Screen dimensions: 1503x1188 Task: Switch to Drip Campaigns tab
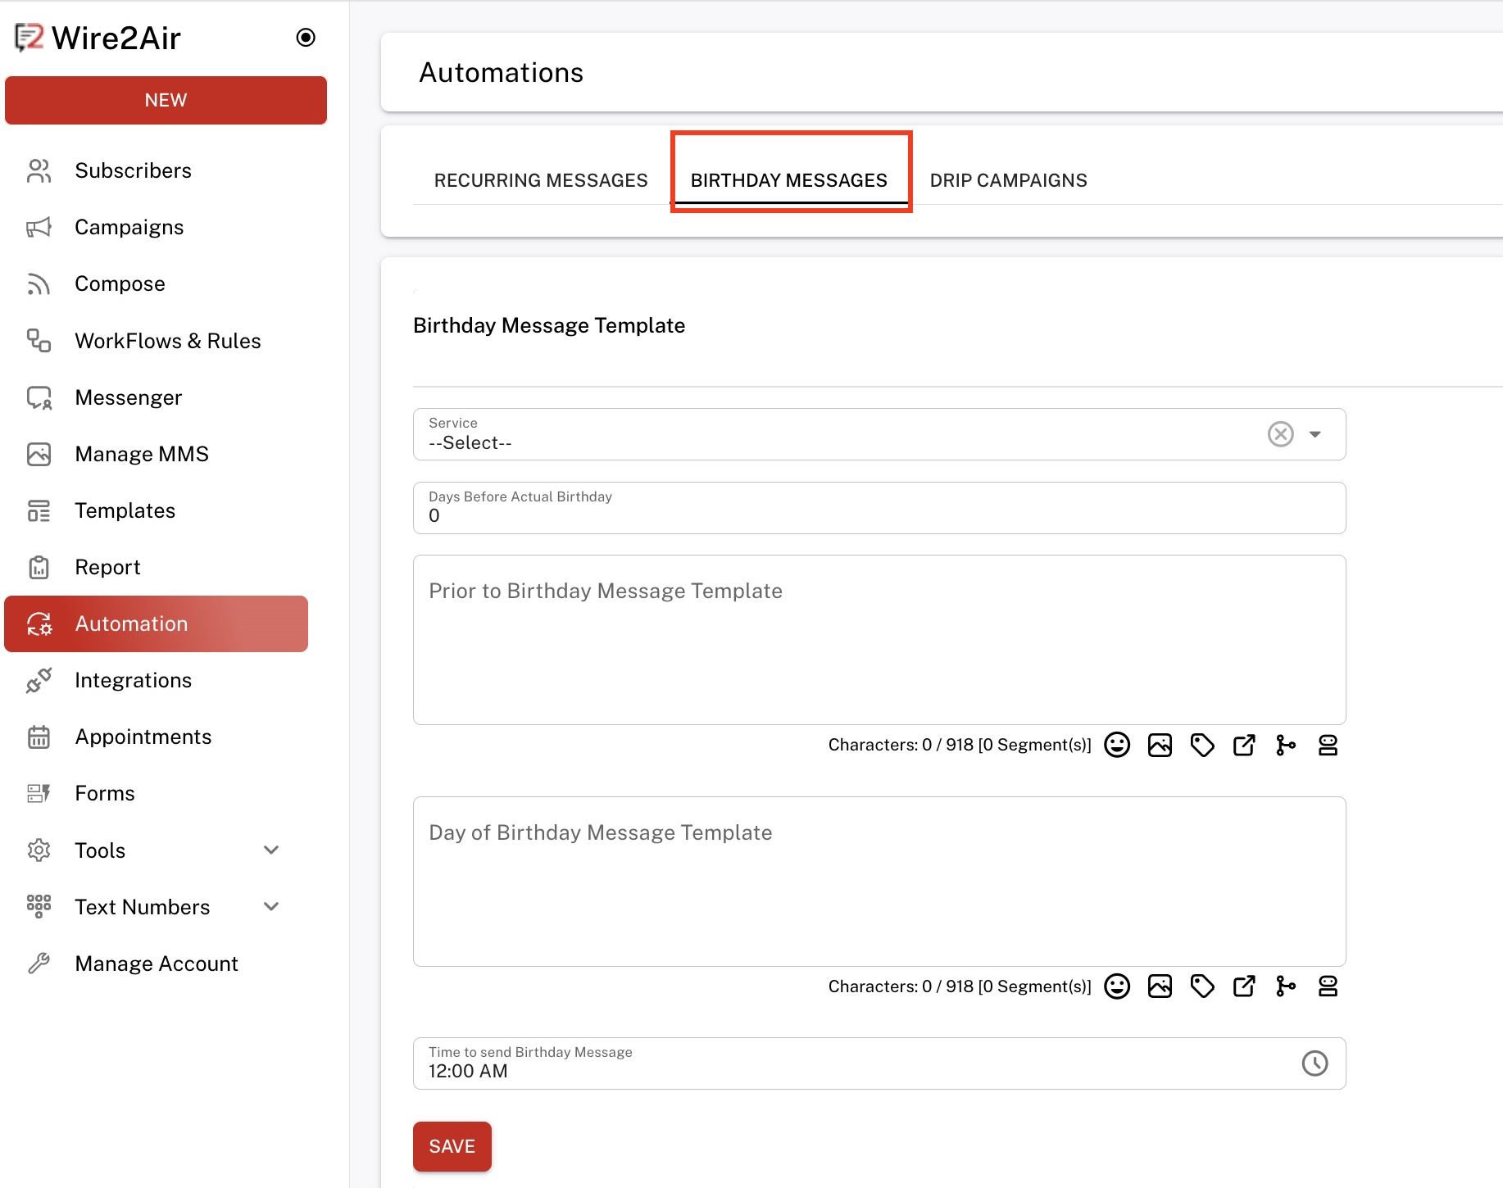(1008, 180)
